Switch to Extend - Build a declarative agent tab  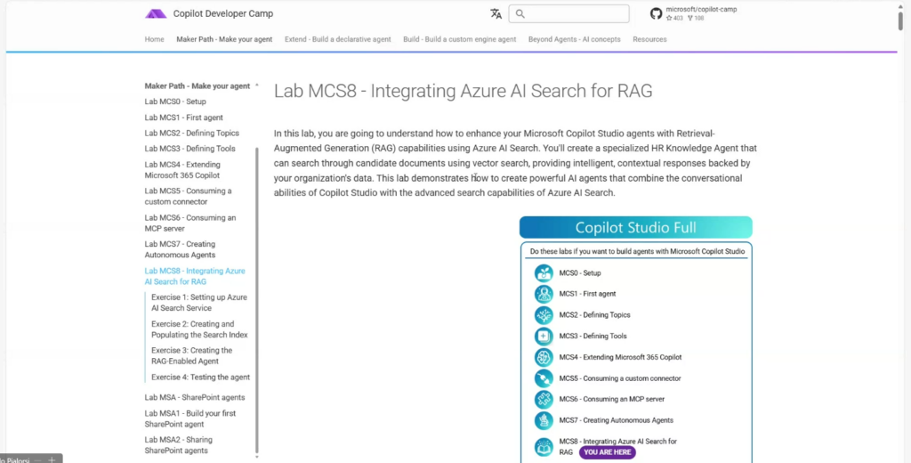[337, 39]
